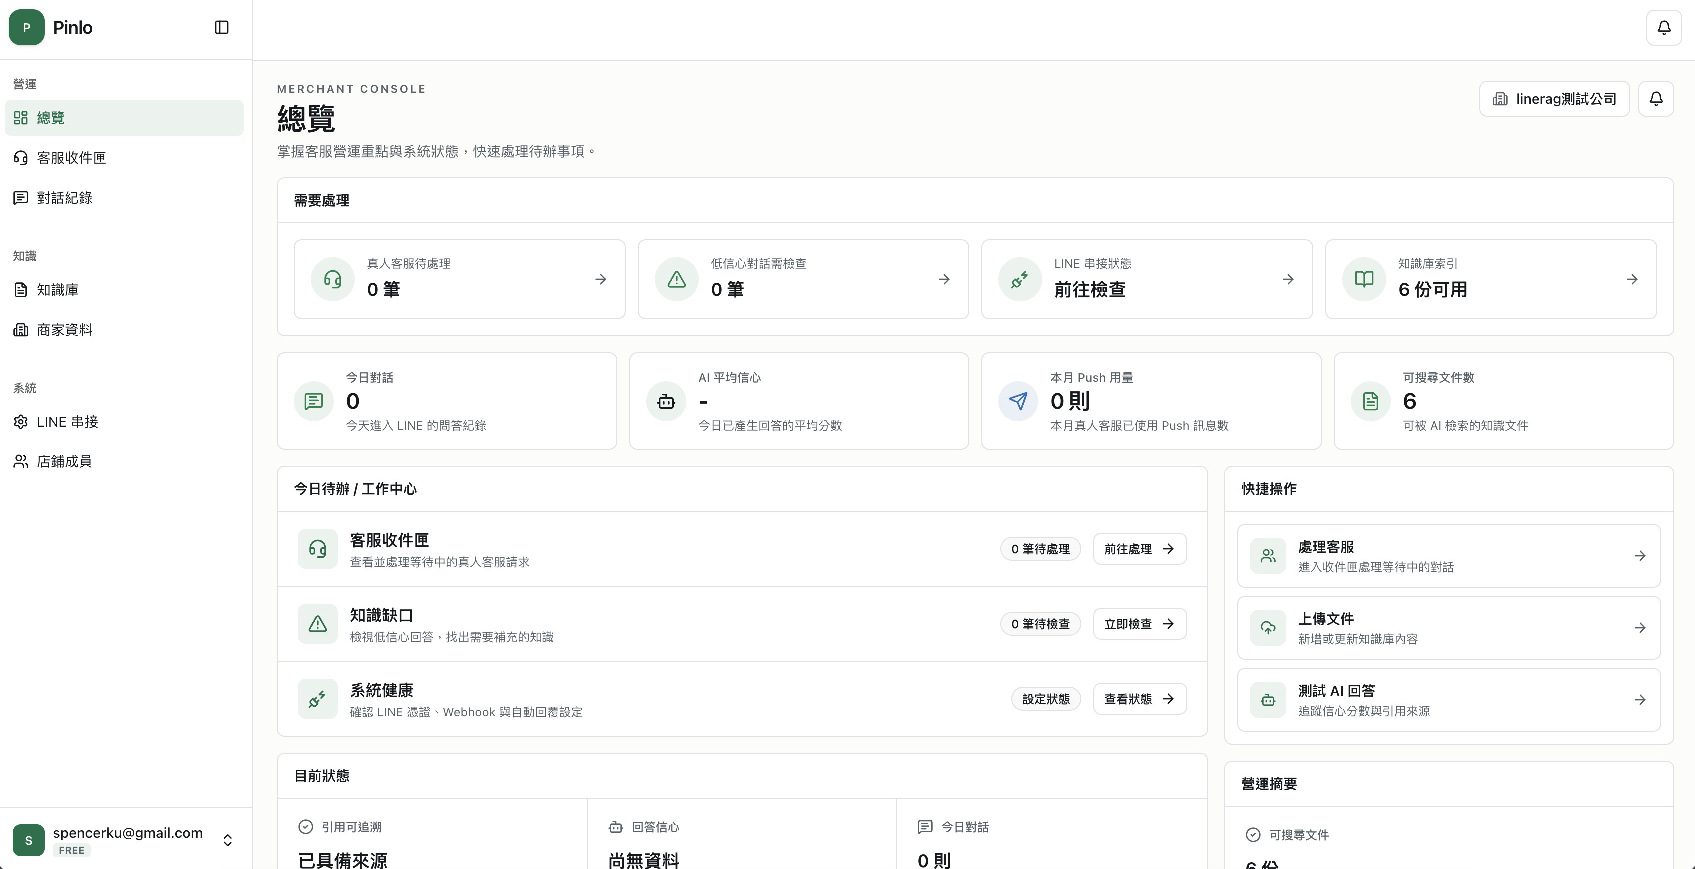Open 處理客服 quick action

pyautogui.click(x=1448, y=556)
